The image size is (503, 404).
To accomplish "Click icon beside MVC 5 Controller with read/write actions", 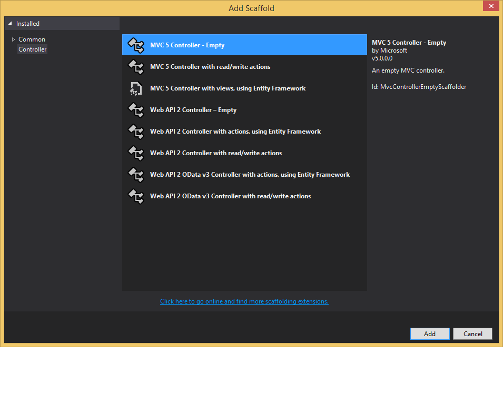I will (x=136, y=67).
